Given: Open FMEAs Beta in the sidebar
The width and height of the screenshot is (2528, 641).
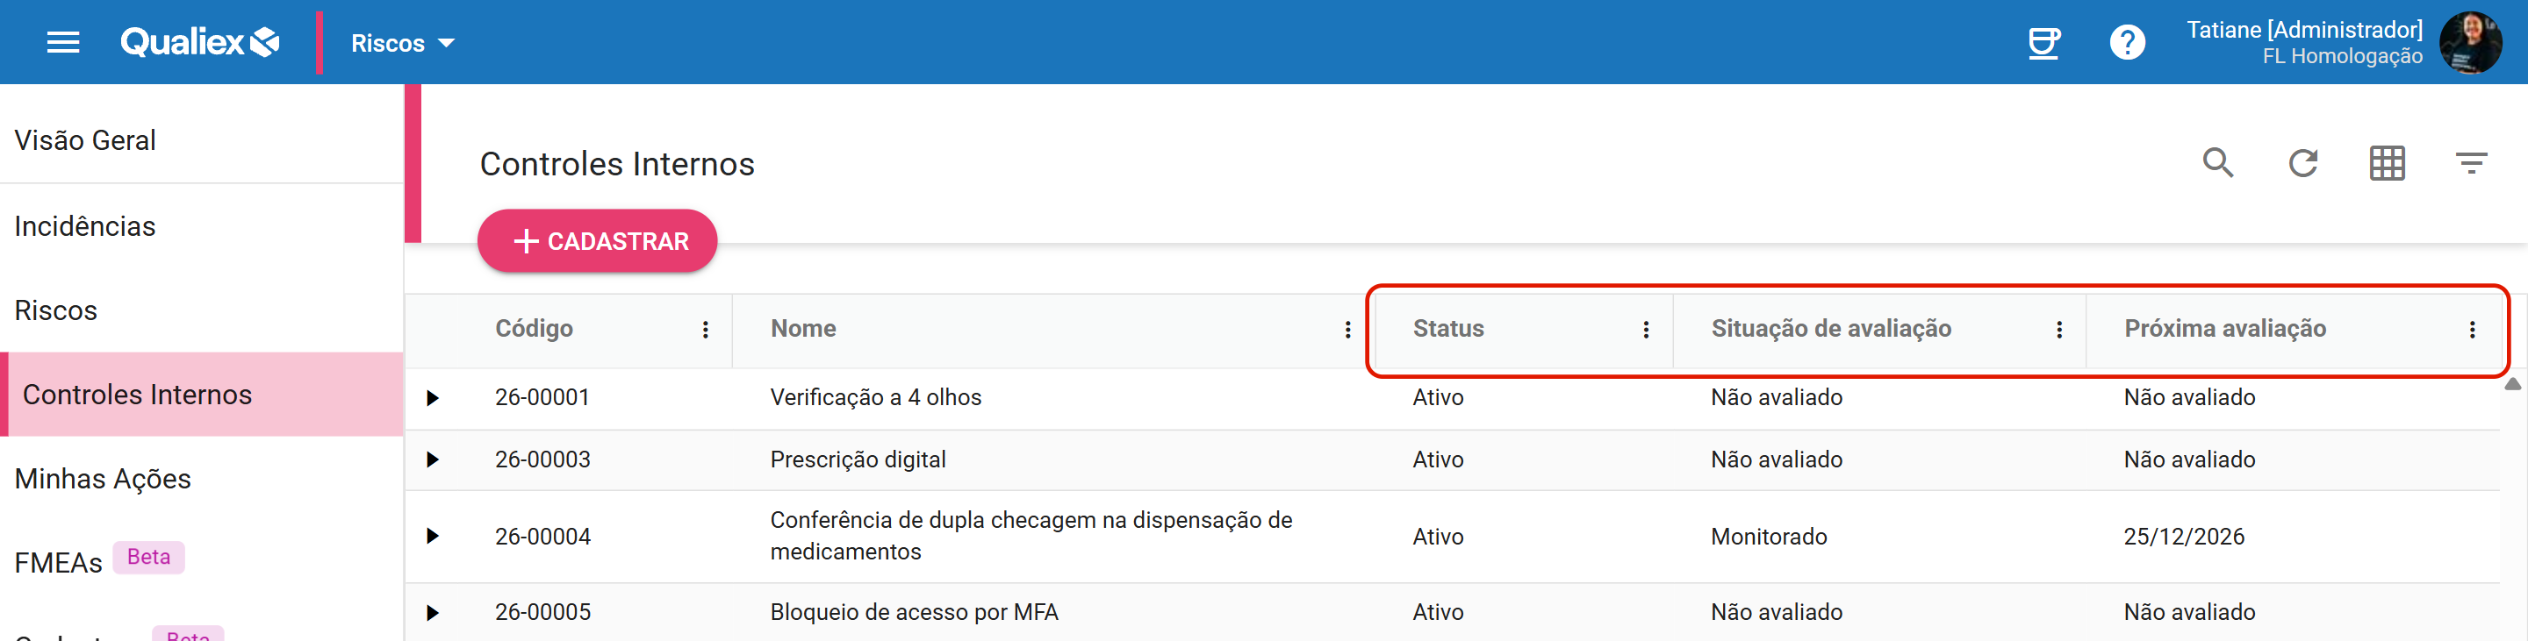Looking at the screenshot, I should 201,561.
